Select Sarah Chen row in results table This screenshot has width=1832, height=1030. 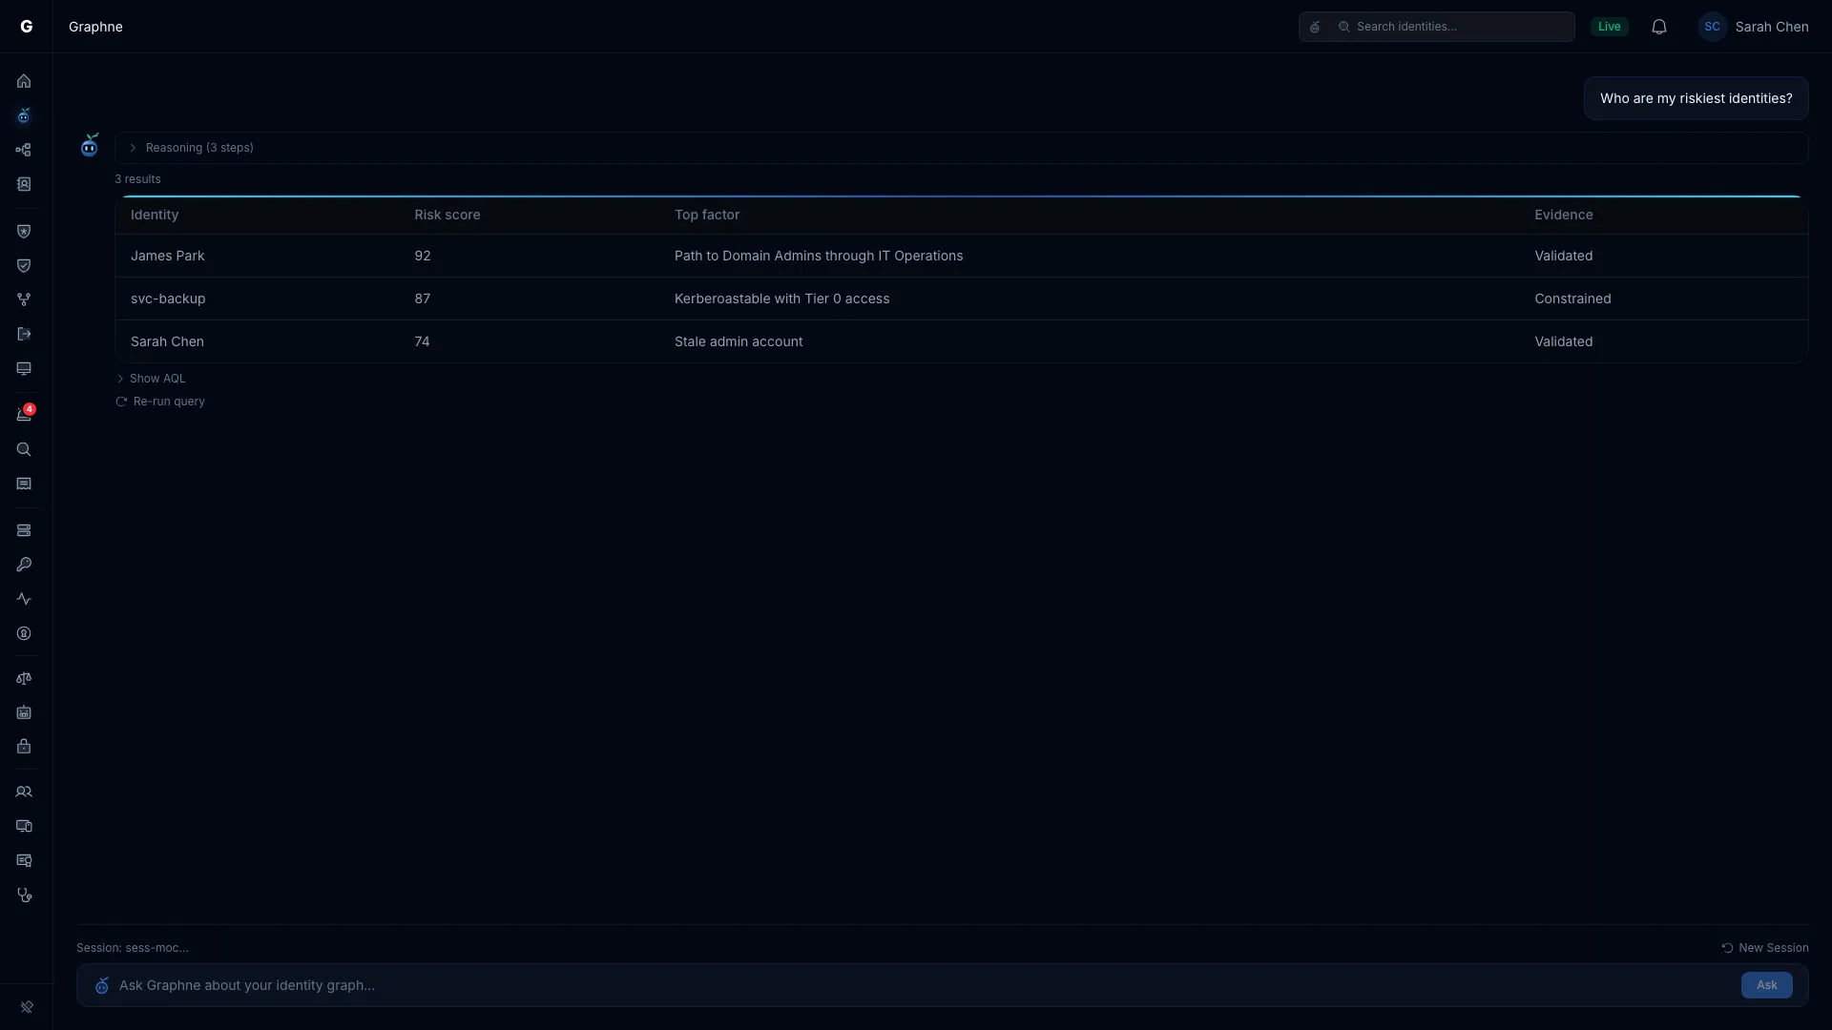(962, 341)
